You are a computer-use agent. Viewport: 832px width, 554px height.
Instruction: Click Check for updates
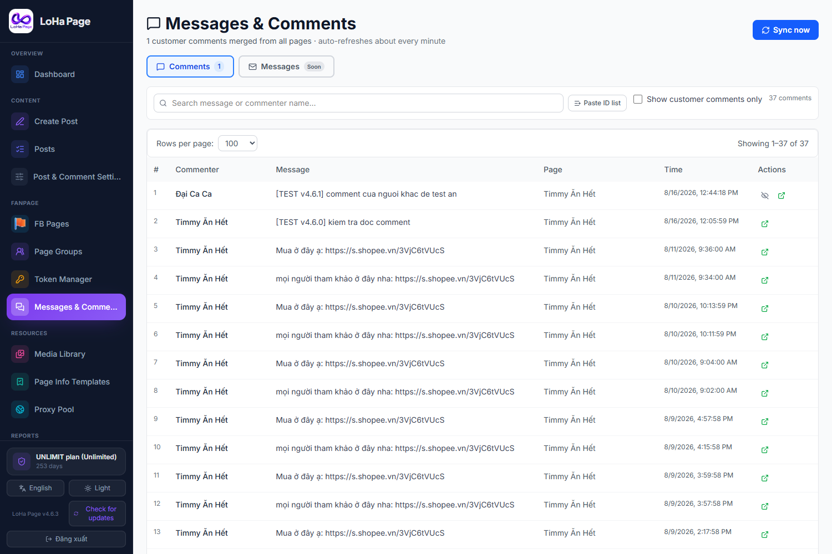tap(97, 514)
